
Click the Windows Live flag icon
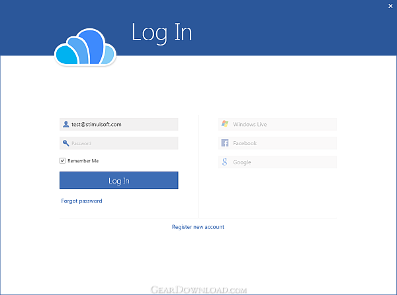[225, 124]
